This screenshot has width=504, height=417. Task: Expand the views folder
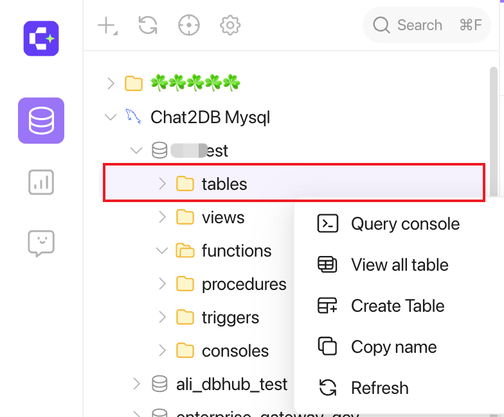click(162, 217)
